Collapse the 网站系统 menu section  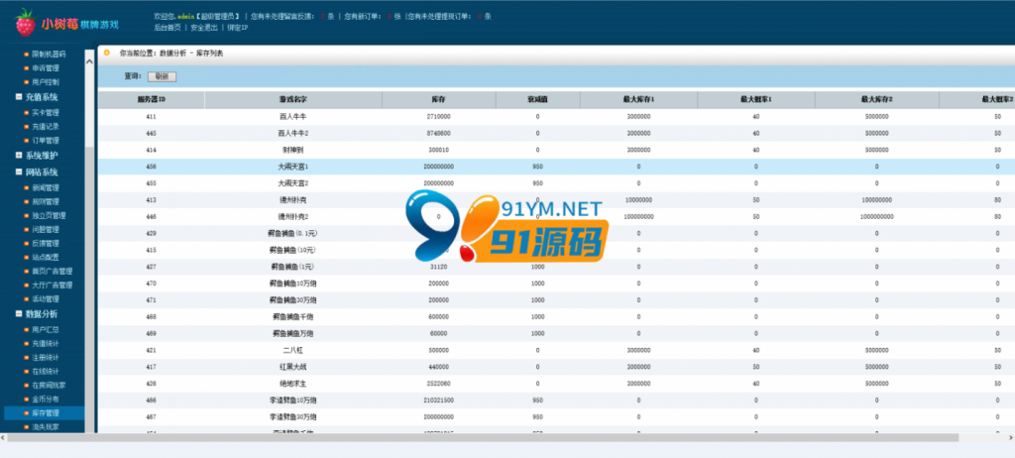coord(19,172)
